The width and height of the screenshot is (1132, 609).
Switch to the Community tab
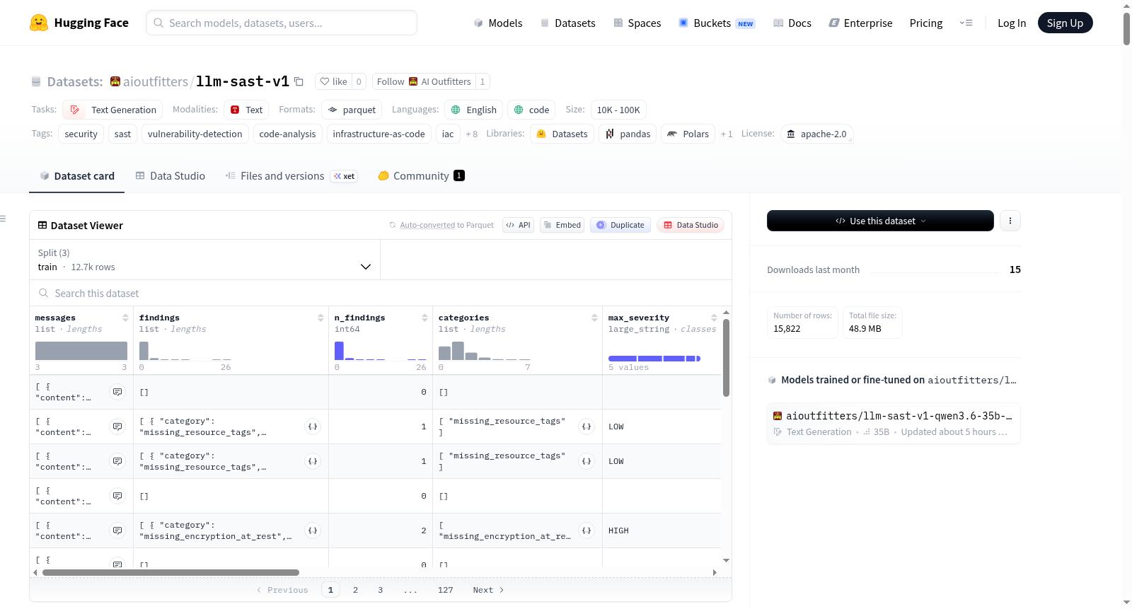421,175
